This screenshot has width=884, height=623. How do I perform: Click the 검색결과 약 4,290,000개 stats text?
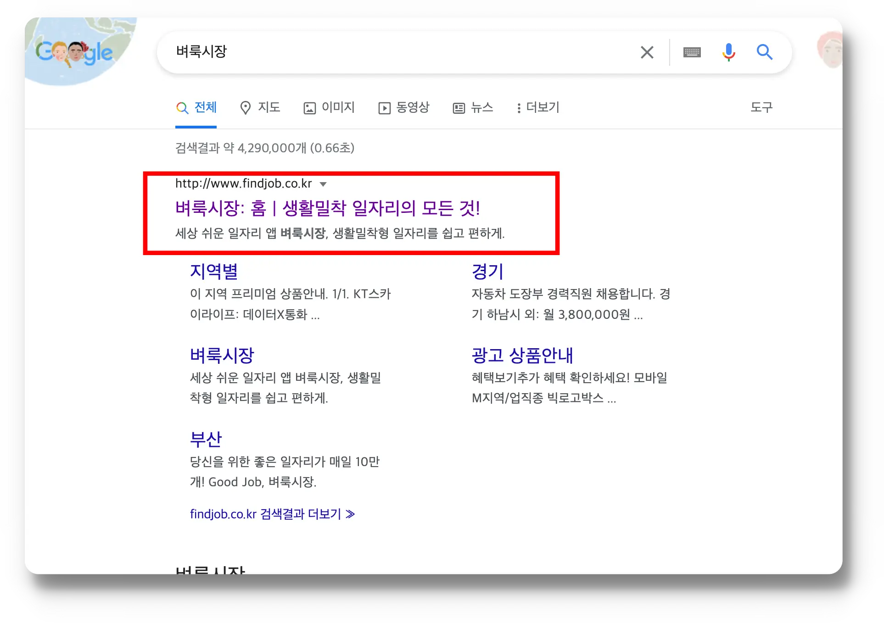tap(265, 148)
